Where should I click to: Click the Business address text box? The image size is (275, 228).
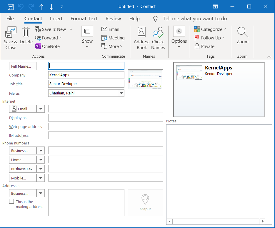[x=86, y=202]
